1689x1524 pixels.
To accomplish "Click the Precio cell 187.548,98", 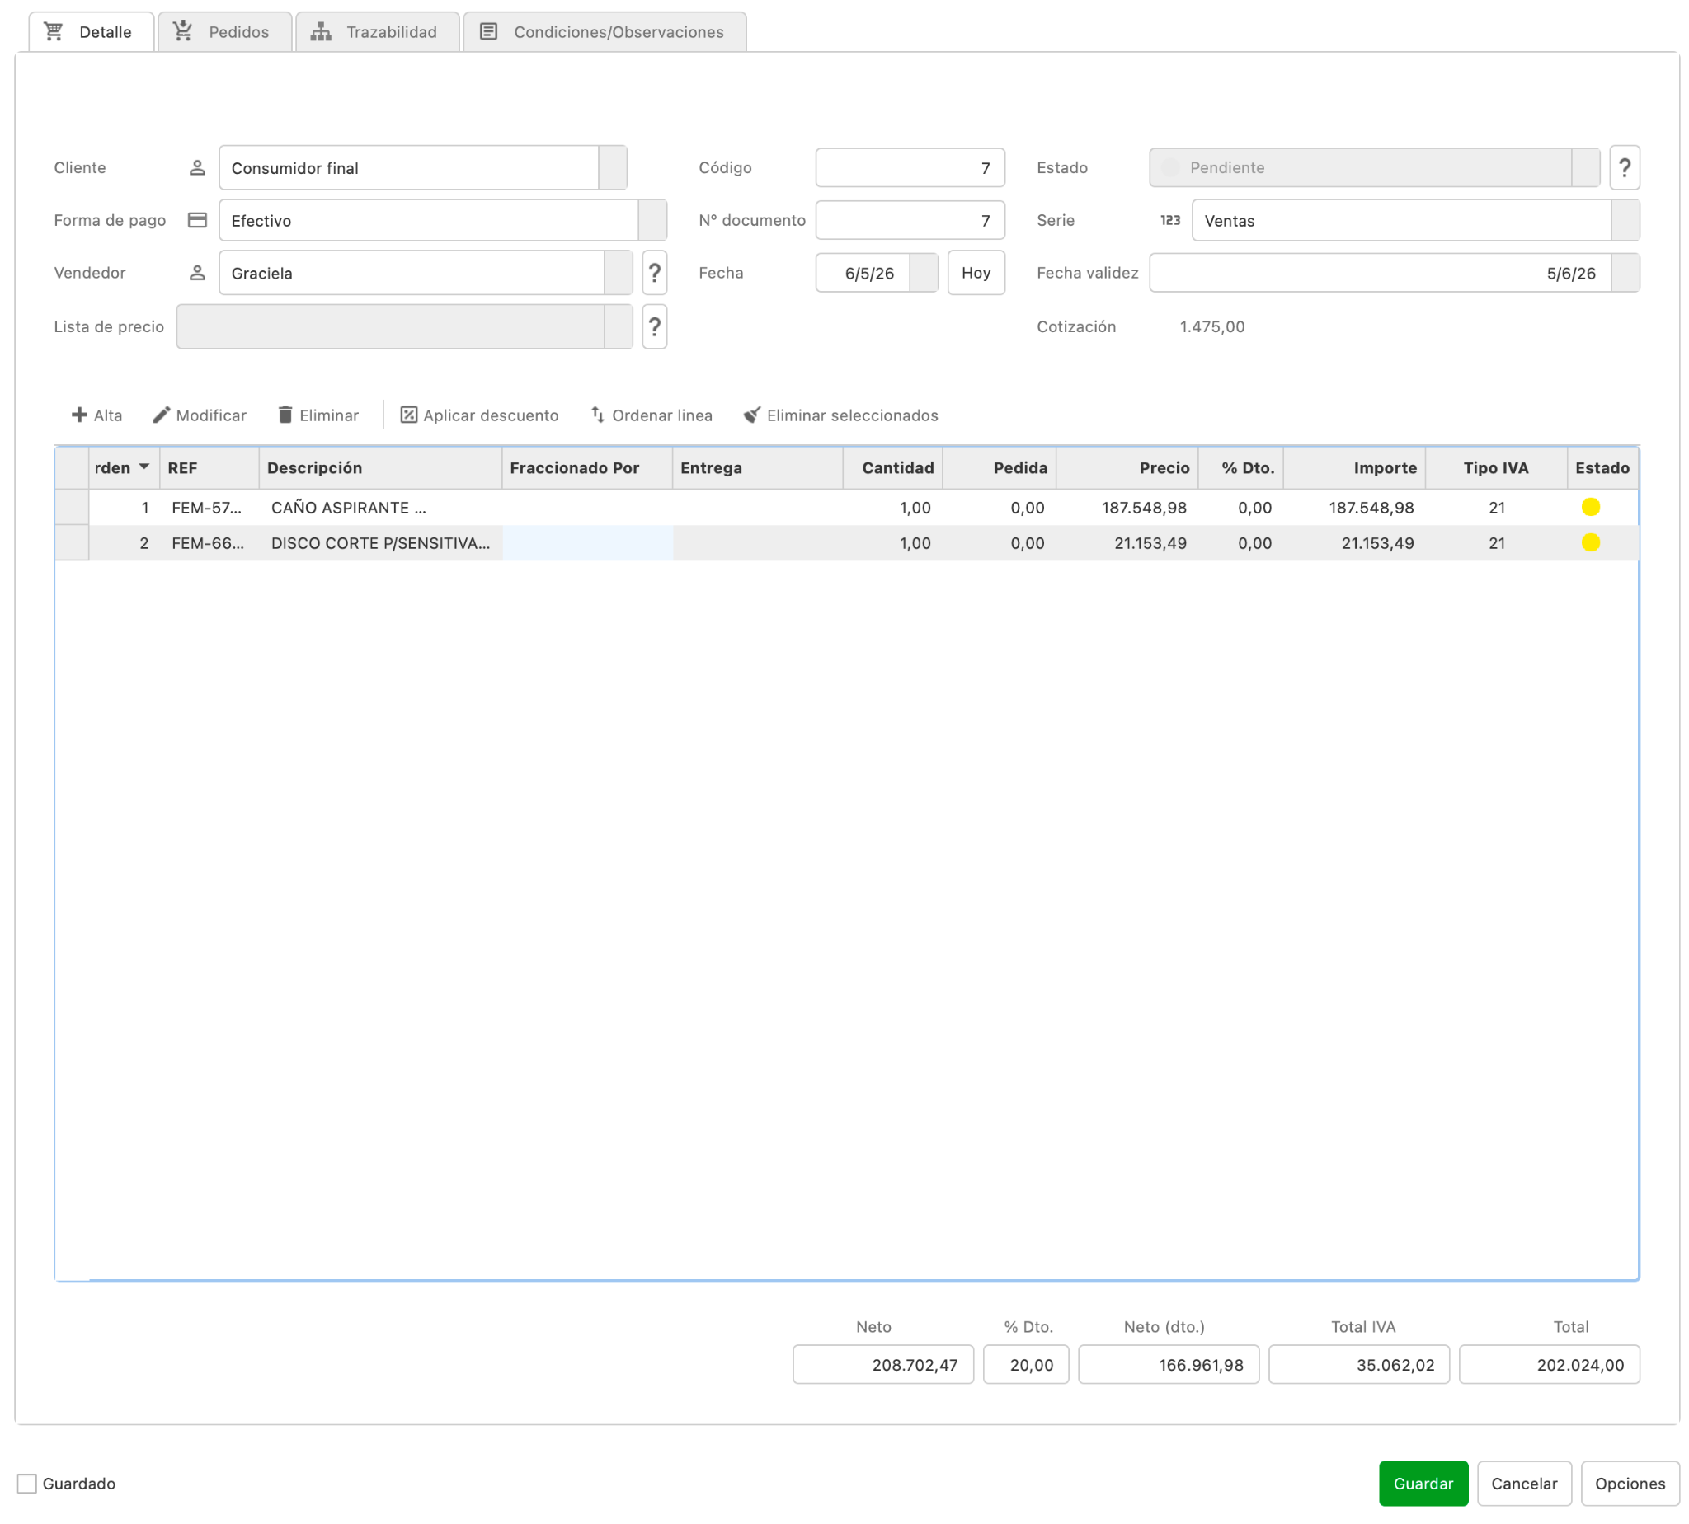I will tap(1127, 508).
